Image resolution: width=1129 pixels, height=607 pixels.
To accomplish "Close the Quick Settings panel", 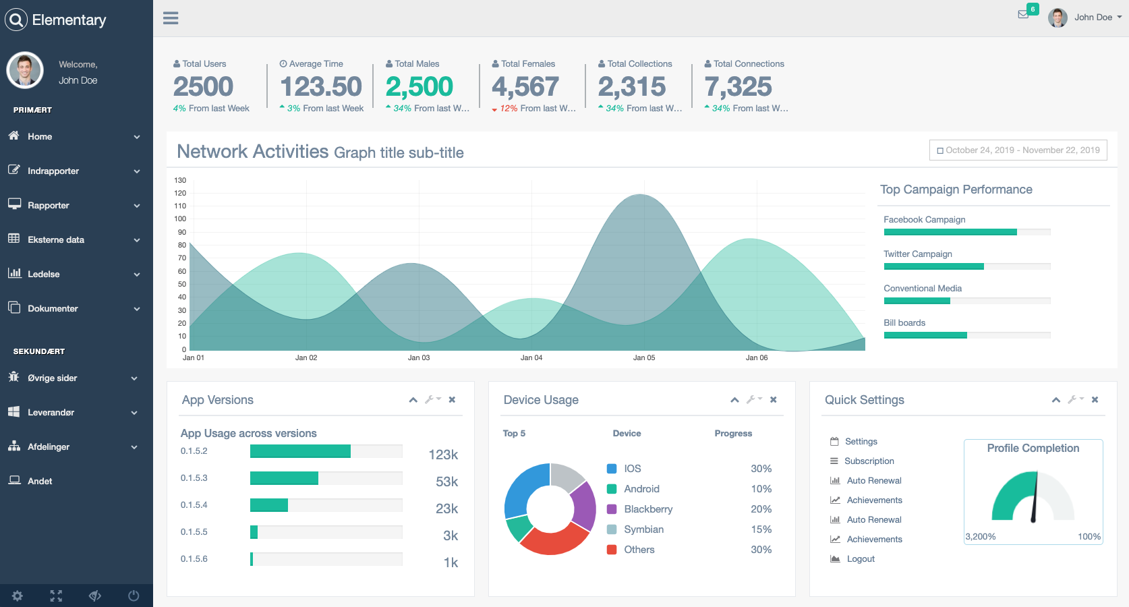I will [x=1095, y=400].
